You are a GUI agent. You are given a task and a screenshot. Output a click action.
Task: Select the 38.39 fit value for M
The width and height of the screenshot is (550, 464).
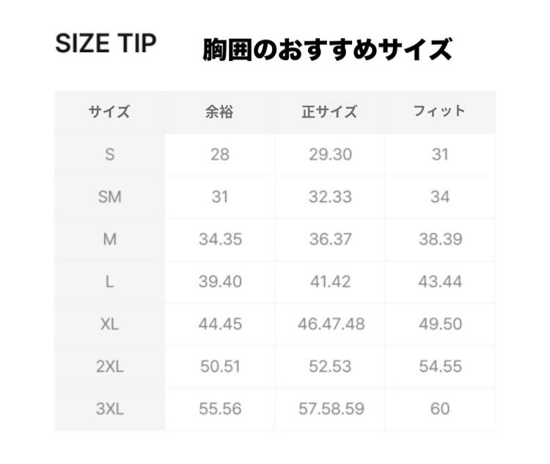point(440,239)
